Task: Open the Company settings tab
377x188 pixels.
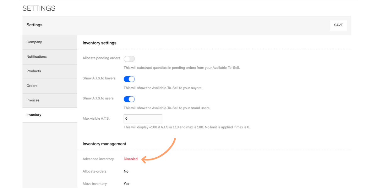Action: click(50, 42)
